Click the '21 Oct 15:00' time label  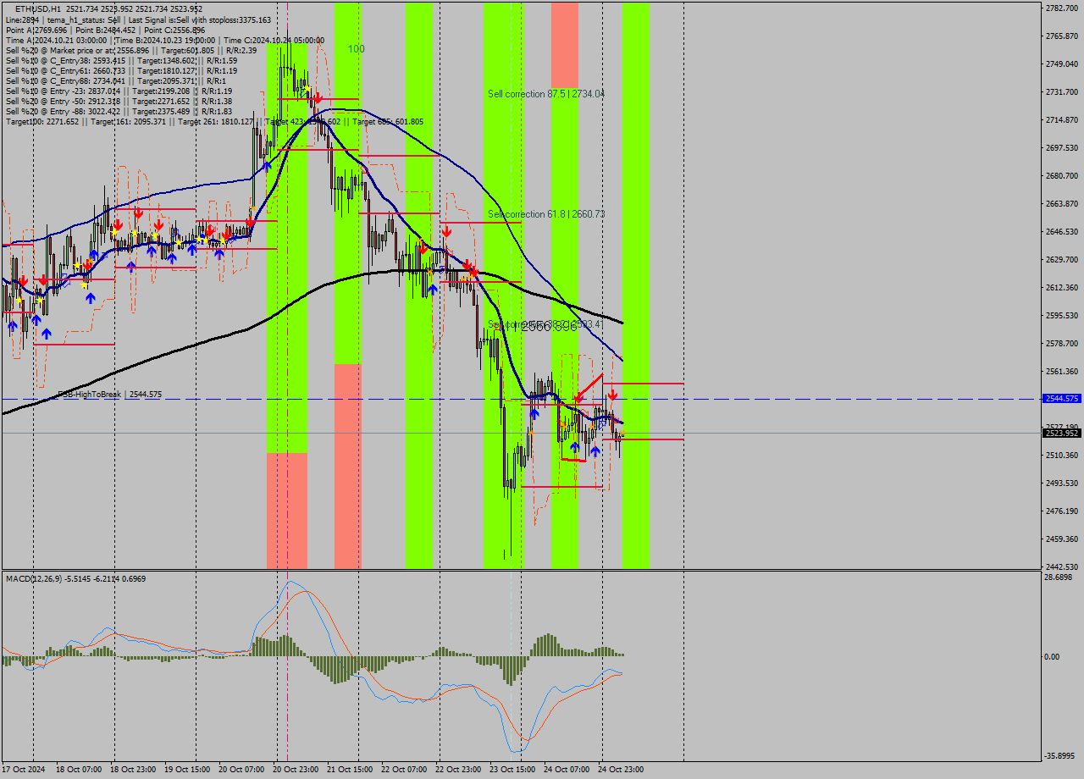pos(351,770)
